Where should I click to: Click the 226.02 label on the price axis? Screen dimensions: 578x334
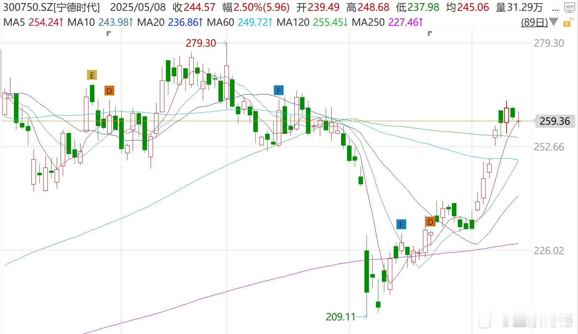pos(549,251)
